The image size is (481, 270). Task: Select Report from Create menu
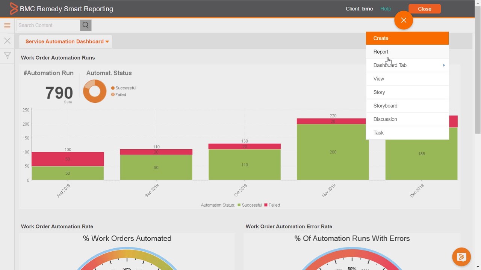[407, 52]
